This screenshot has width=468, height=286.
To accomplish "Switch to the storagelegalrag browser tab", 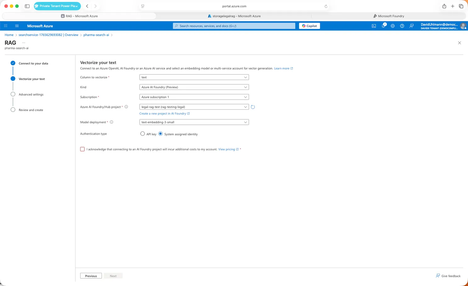I will point(234,16).
